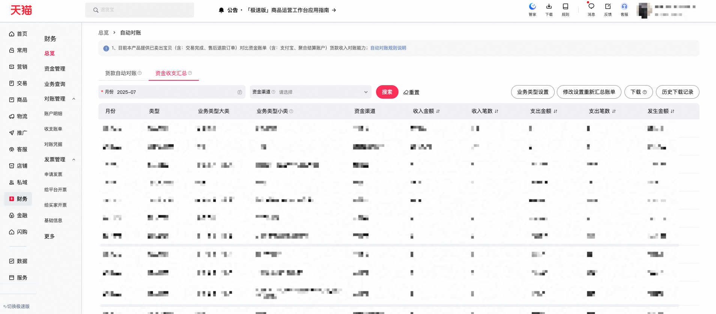Sort by 收入笔数 column

coord(496,111)
